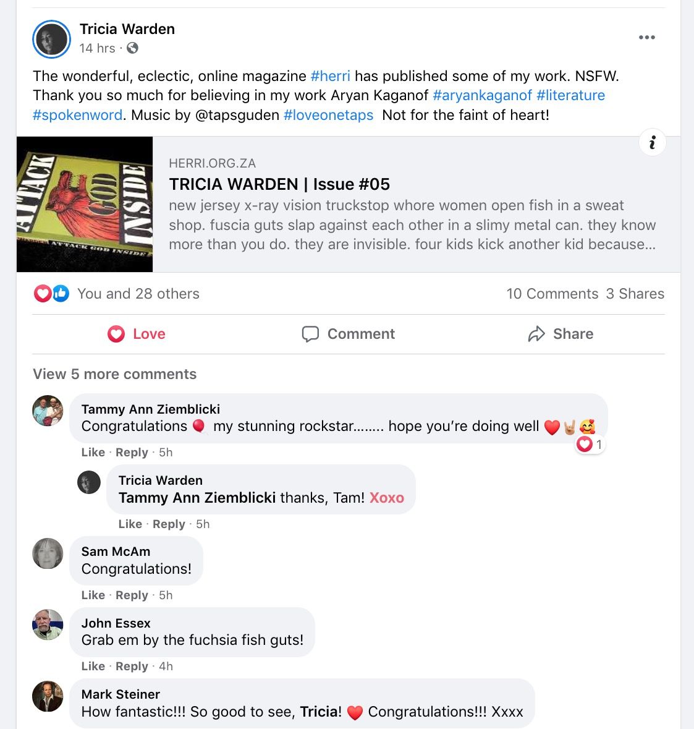Reply to John Essex's comment
The height and width of the screenshot is (729, 694).
tap(132, 666)
